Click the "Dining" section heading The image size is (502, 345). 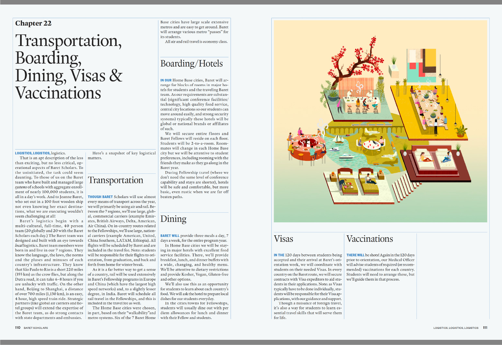(173, 219)
